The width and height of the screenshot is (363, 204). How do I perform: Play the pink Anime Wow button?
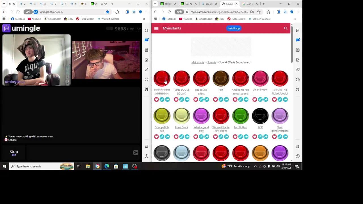coord(260,78)
